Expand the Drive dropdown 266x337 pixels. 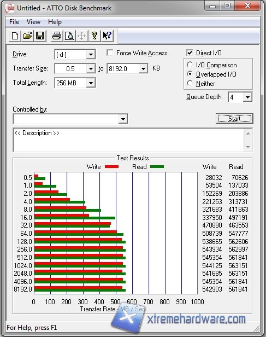pyautogui.click(x=91, y=55)
